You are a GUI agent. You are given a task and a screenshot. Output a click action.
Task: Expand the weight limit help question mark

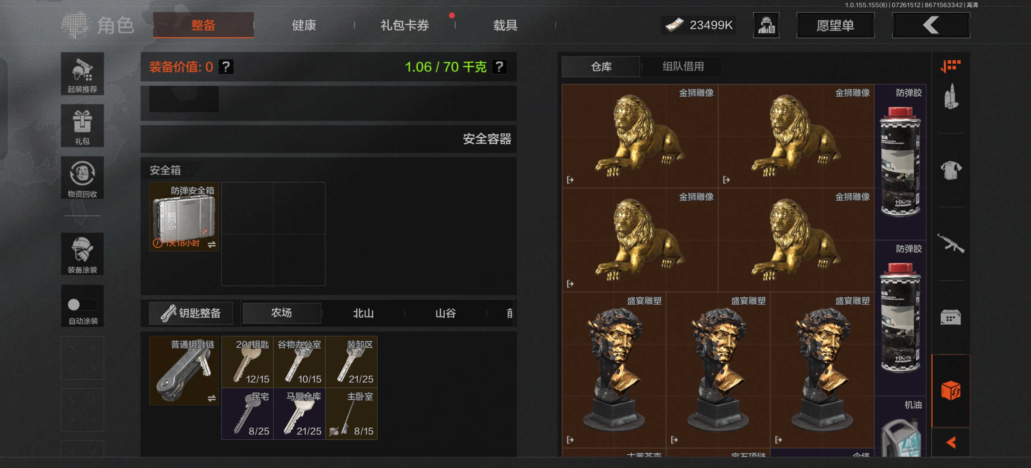(500, 67)
